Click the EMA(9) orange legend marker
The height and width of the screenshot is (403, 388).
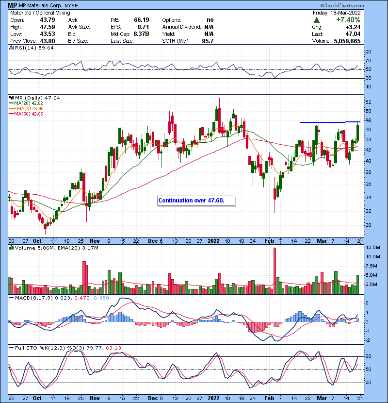12,109
